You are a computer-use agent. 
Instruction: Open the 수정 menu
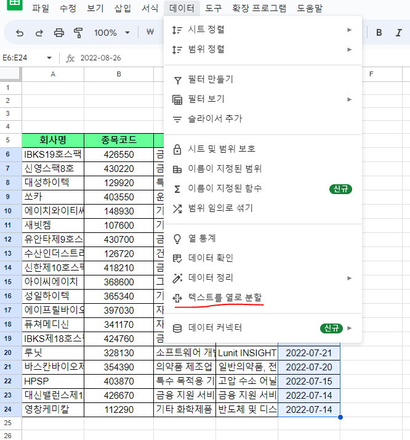[68, 8]
